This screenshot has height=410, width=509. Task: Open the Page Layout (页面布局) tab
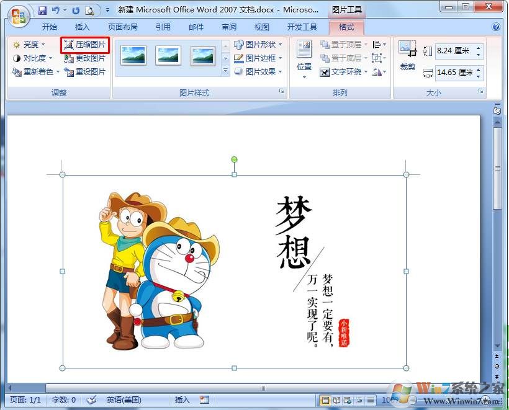(x=122, y=27)
